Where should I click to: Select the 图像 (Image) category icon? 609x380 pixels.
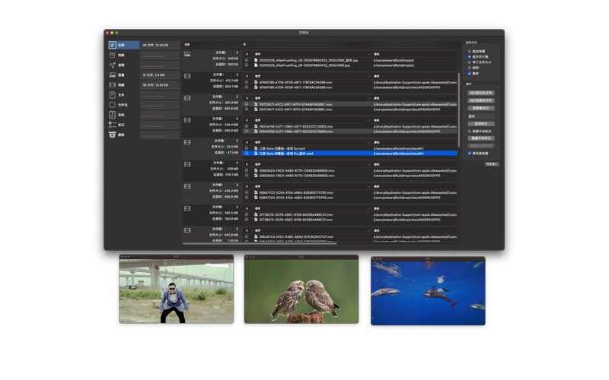[x=112, y=75]
